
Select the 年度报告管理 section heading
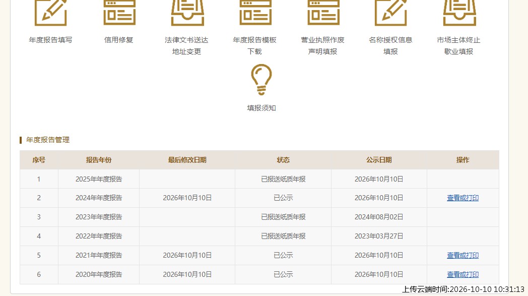(48, 140)
